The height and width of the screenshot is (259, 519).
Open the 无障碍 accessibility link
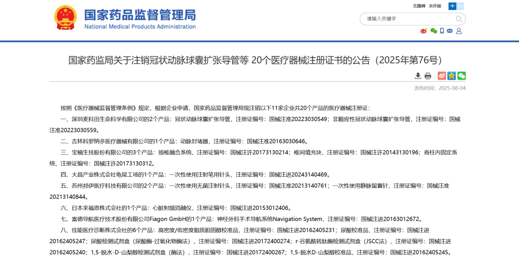click(x=419, y=6)
